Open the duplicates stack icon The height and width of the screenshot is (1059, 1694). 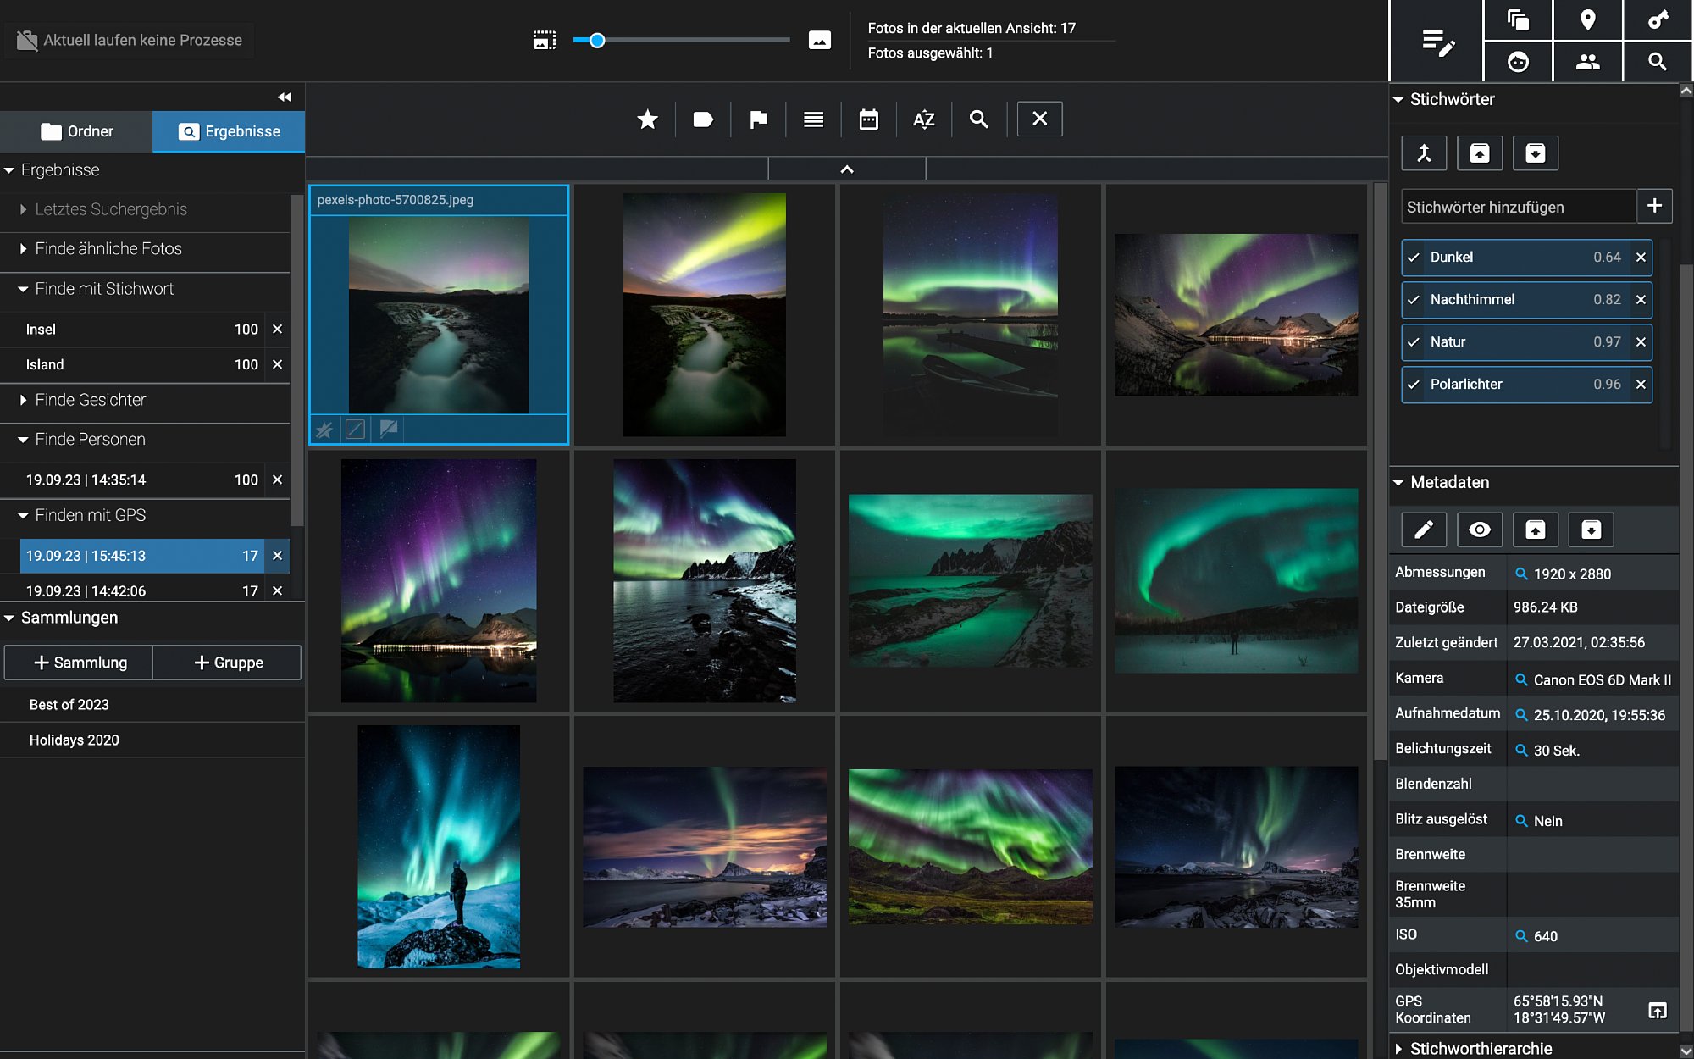tap(1518, 20)
